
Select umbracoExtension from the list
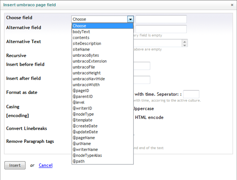click(102, 61)
